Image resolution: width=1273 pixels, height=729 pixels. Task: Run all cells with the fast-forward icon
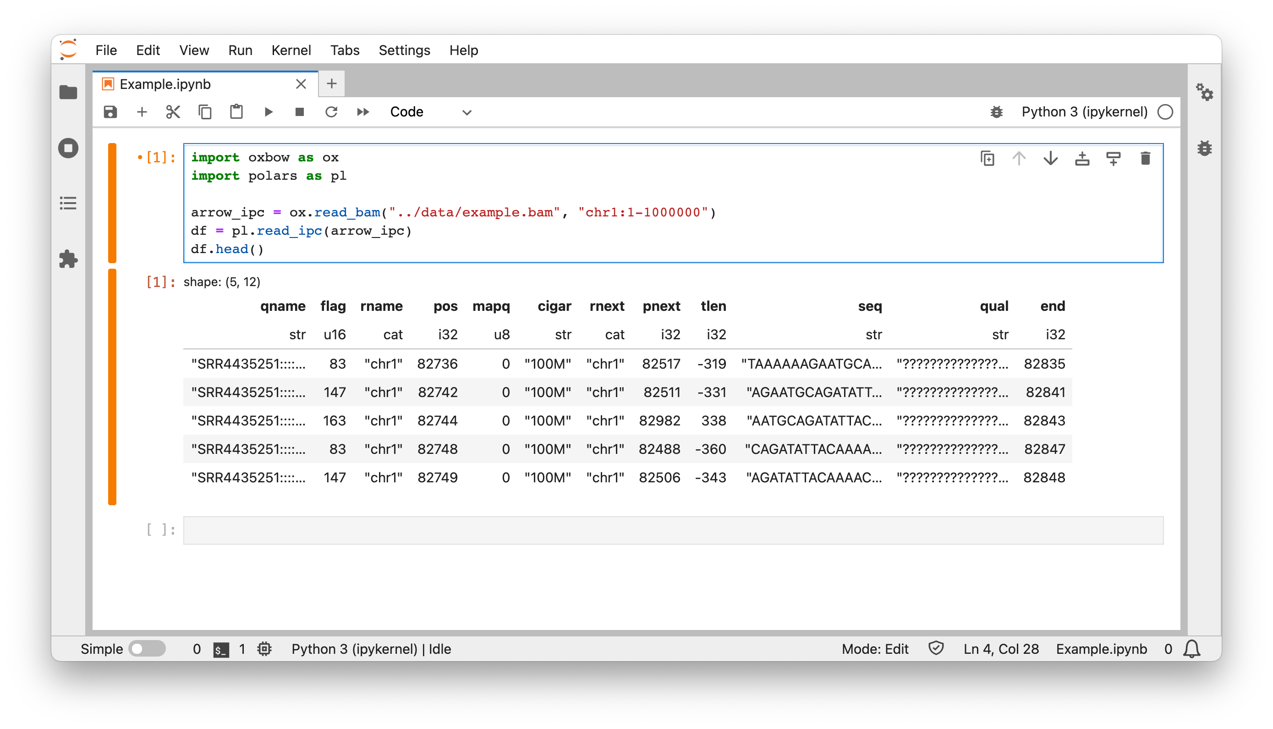click(x=363, y=112)
